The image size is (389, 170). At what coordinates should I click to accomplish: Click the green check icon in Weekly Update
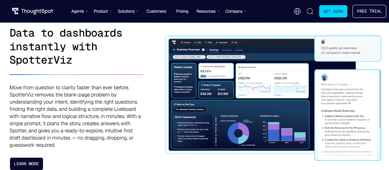pyautogui.click(x=175, y=74)
